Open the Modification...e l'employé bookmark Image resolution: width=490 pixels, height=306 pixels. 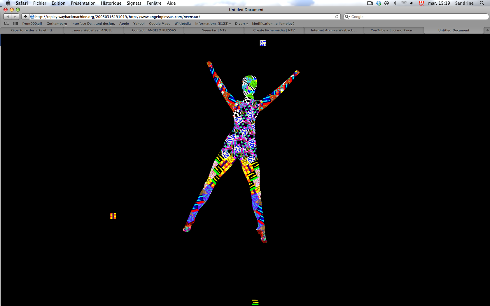(x=273, y=24)
